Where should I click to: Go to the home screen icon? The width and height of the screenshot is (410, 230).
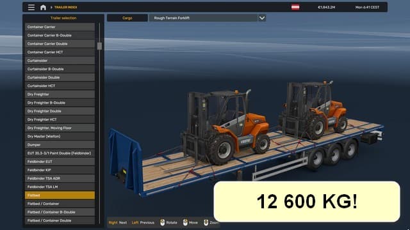[x=43, y=7]
